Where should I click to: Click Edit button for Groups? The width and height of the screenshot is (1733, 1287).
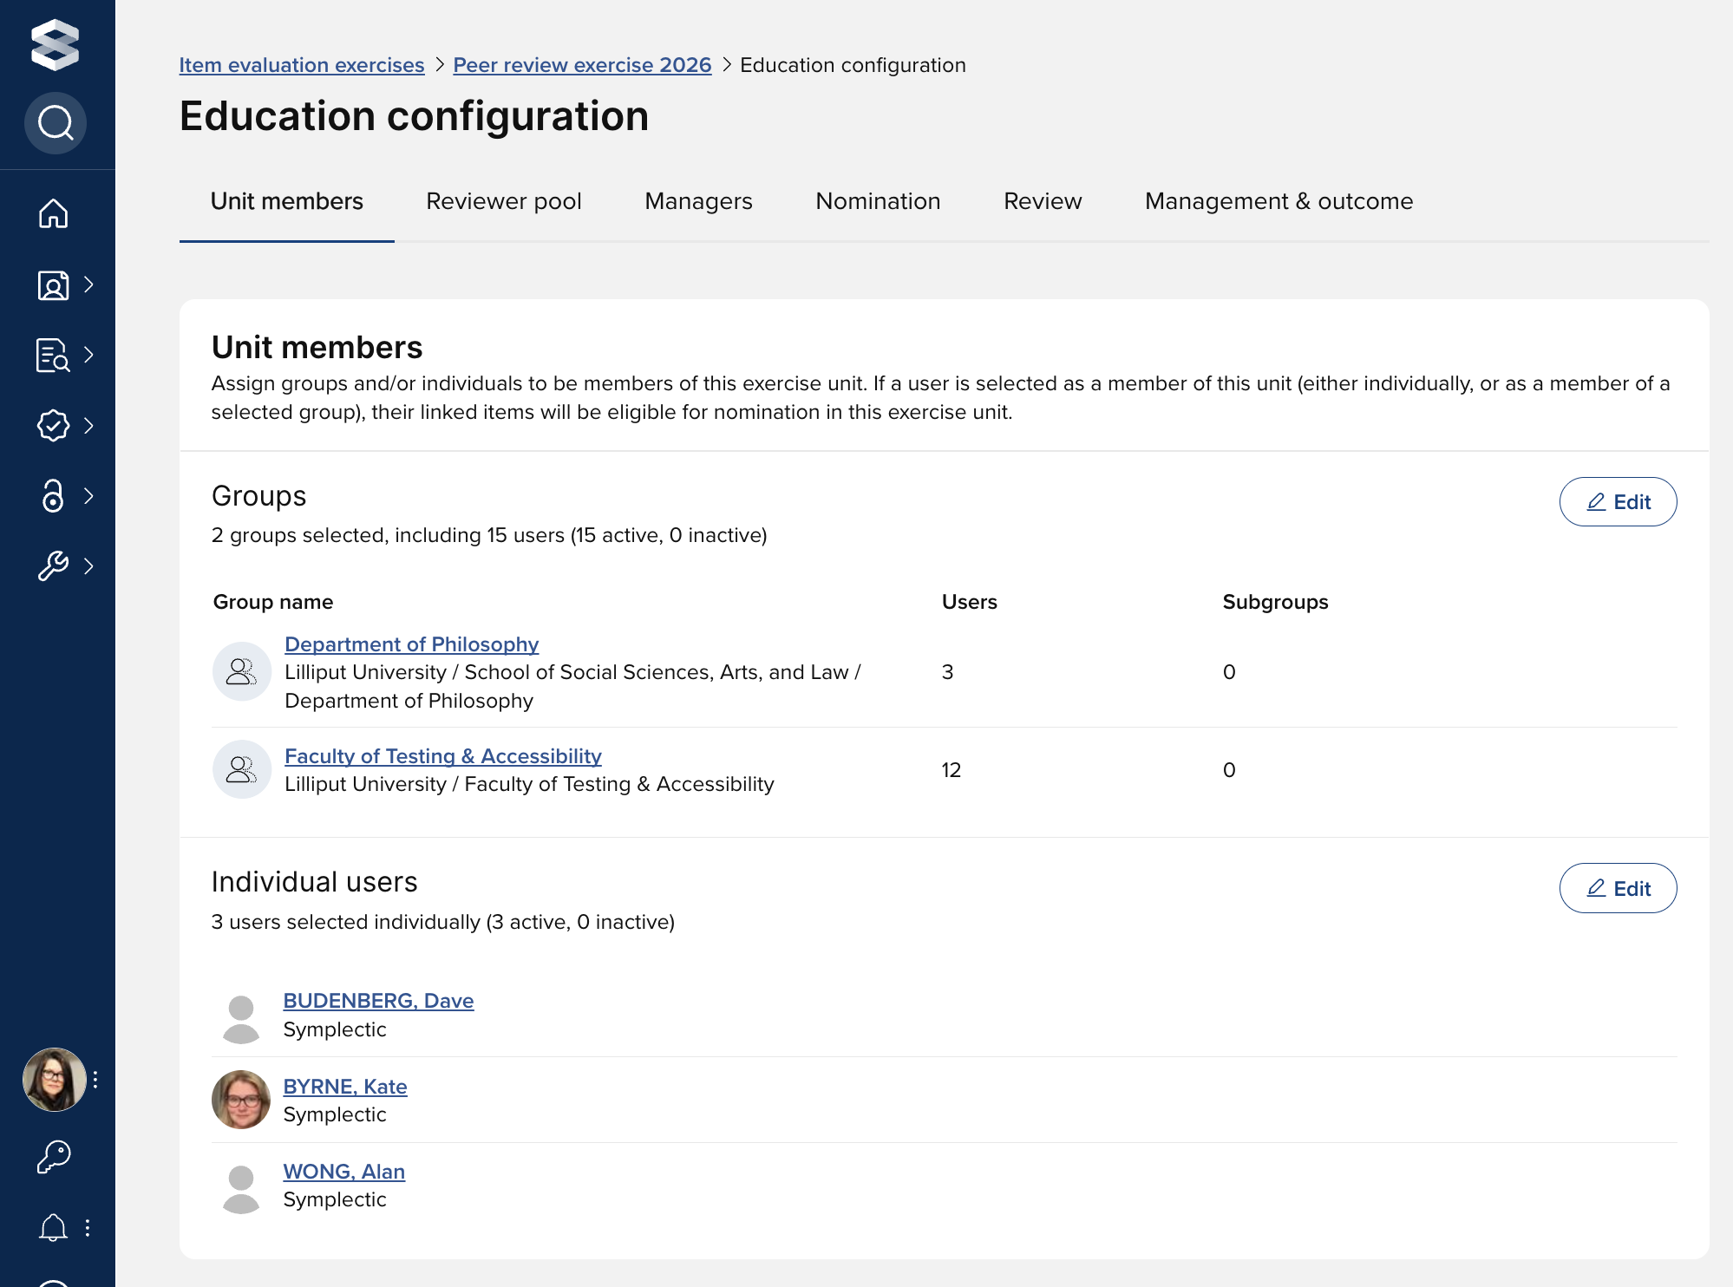(1617, 502)
